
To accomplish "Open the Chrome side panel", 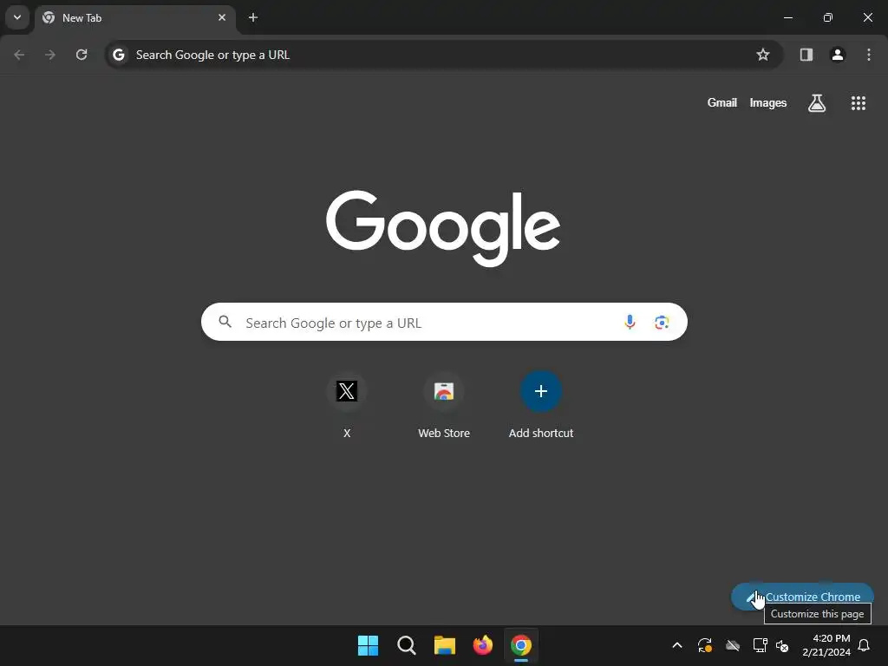I will (x=806, y=55).
